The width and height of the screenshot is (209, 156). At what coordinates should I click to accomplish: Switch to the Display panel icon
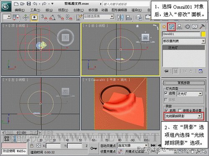tap(195, 27)
